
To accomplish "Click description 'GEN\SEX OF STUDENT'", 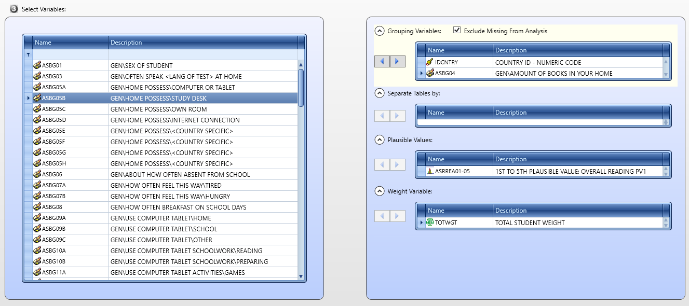I will (142, 66).
